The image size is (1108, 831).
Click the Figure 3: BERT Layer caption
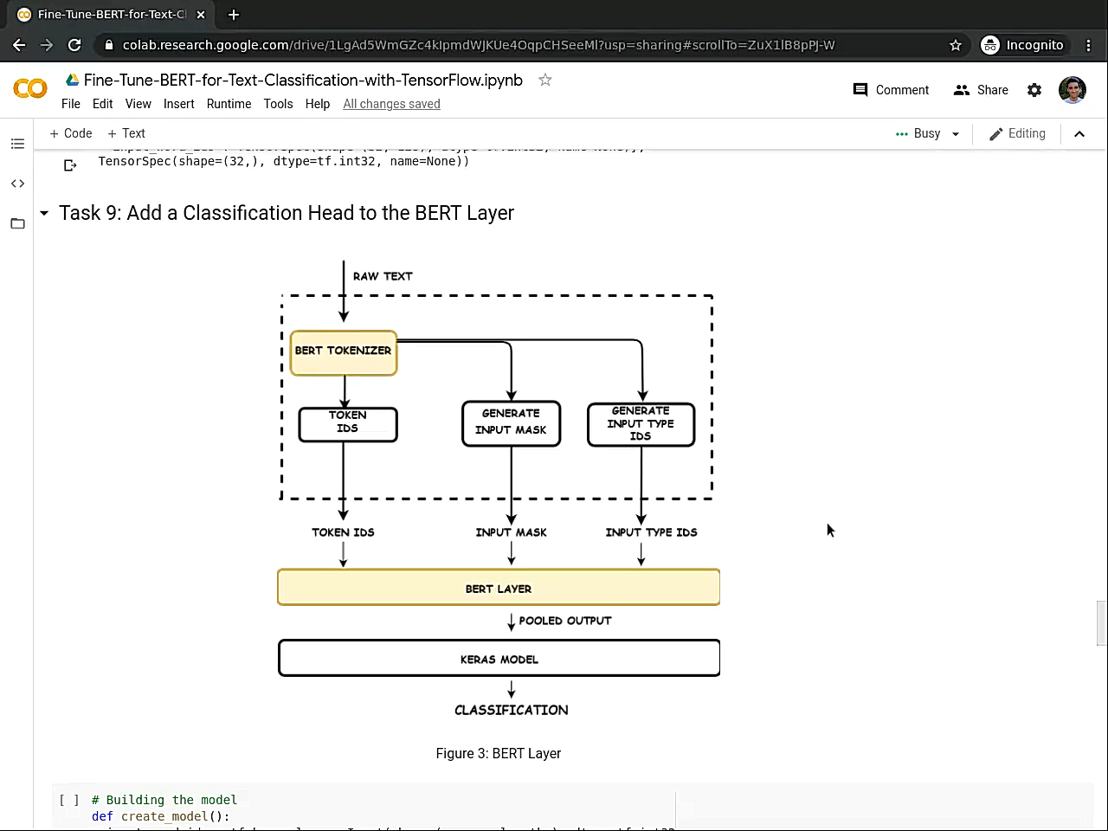click(499, 753)
